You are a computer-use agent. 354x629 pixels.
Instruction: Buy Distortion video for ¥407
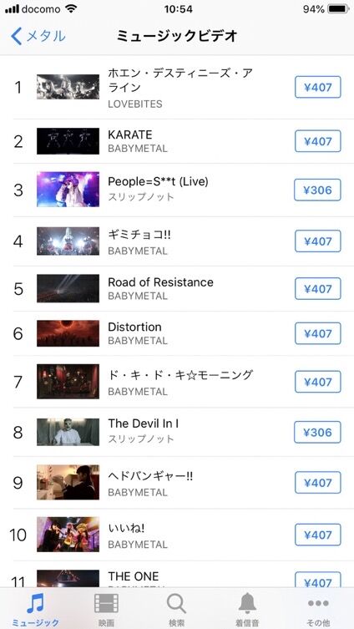click(318, 333)
